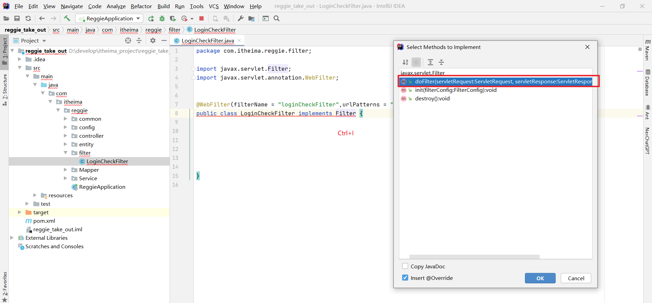Cancel the Select Methods dialog
The image size is (652, 303).
click(576, 278)
